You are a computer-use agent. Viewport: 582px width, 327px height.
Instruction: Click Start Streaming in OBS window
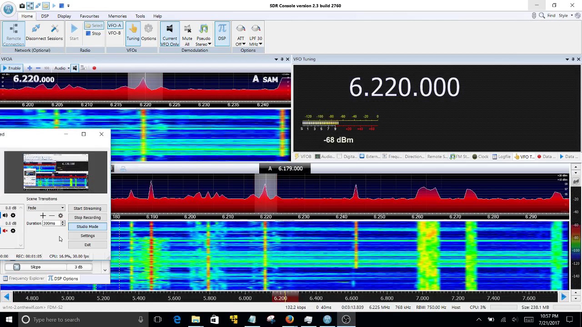[87, 208]
